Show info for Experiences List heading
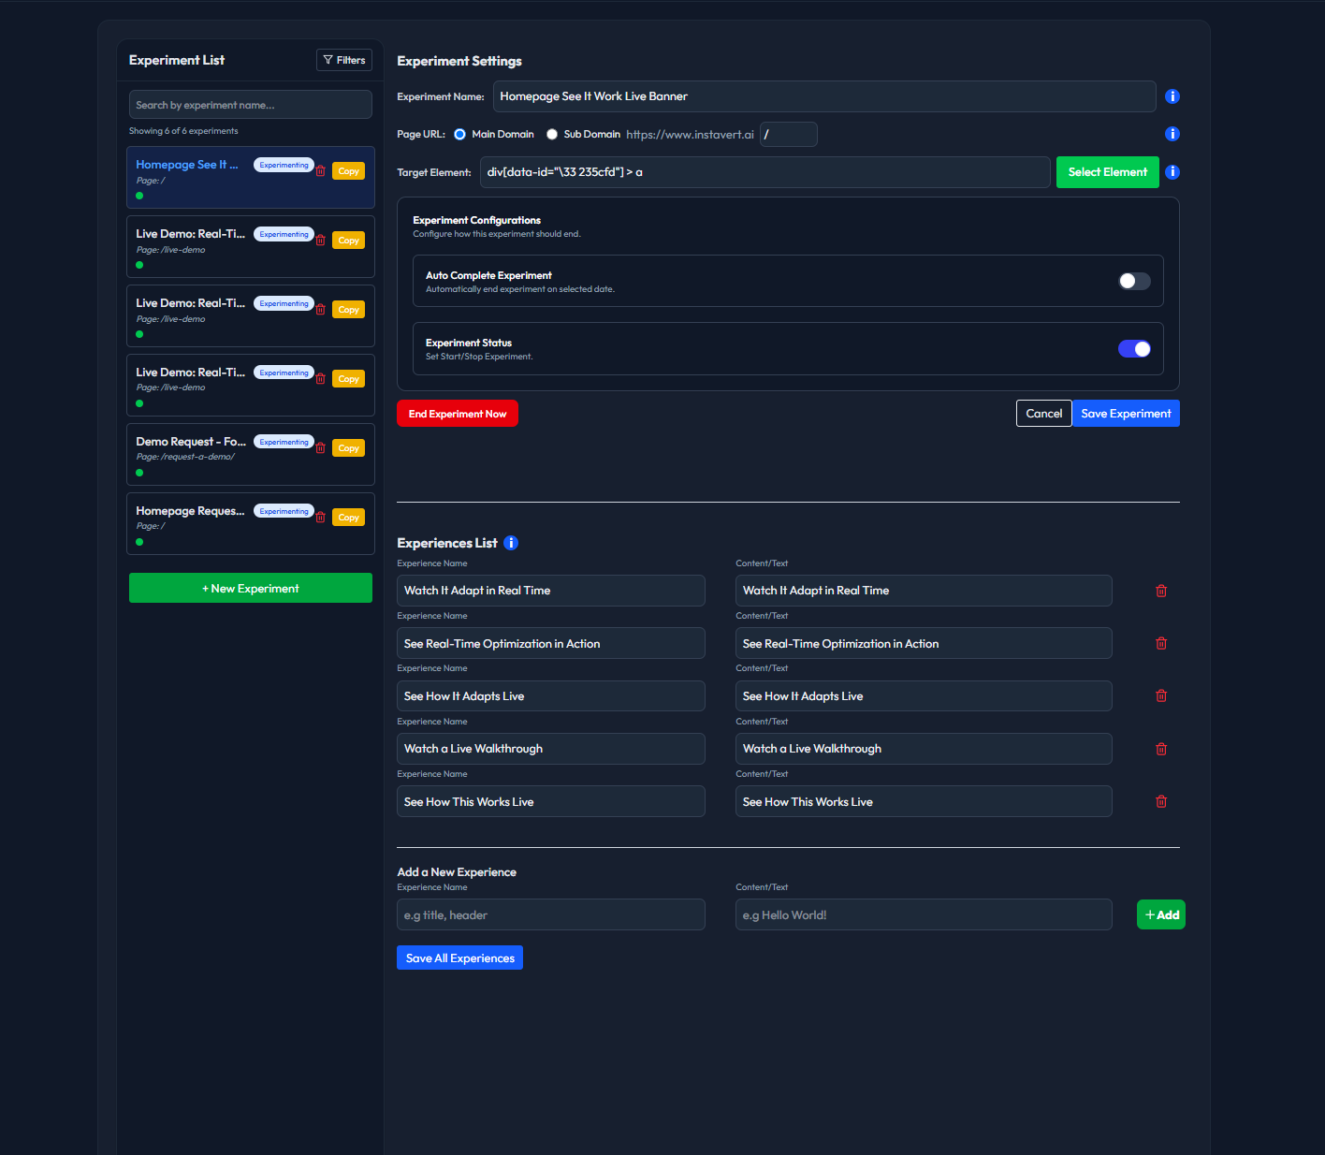 (511, 543)
